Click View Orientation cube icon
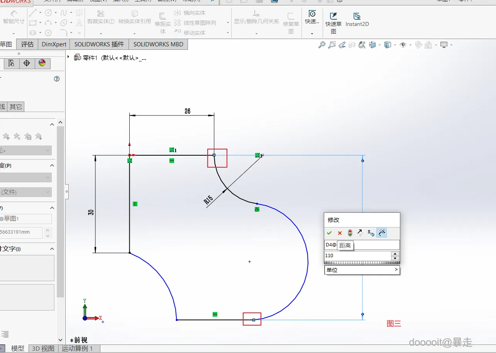The height and width of the screenshot is (353, 496). coord(372,45)
